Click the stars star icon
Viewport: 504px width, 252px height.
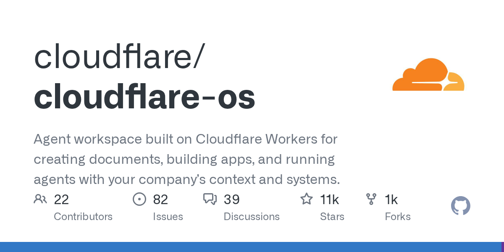(x=307, y=199)
